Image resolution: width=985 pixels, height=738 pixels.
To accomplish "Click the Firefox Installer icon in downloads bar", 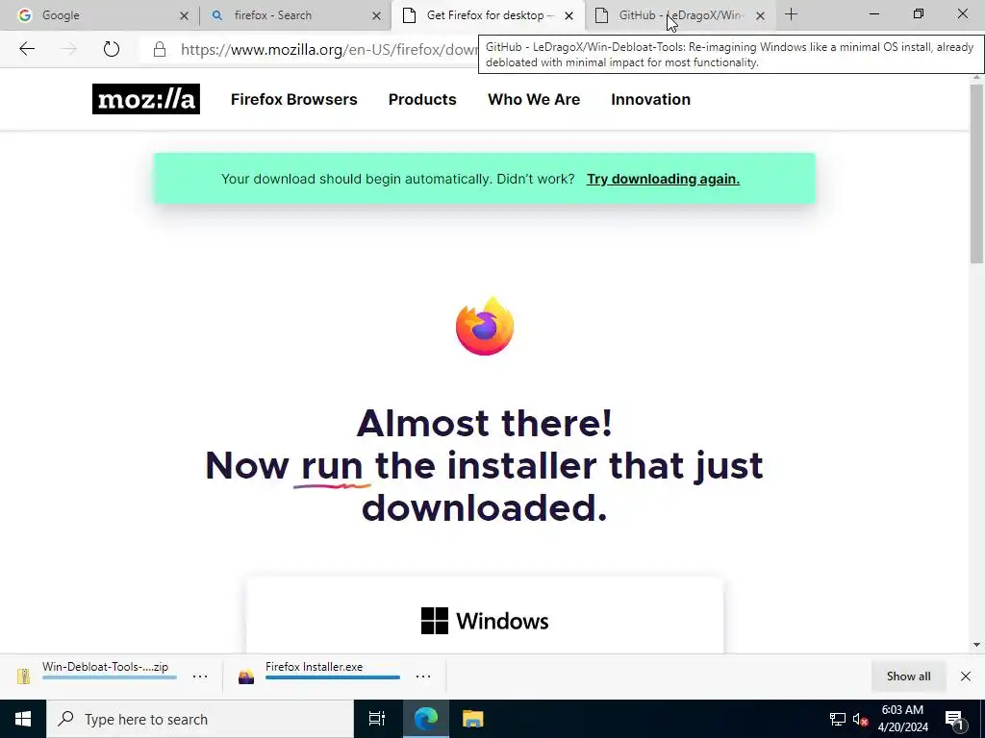I will pyautogui.click(x=246, y=676).
